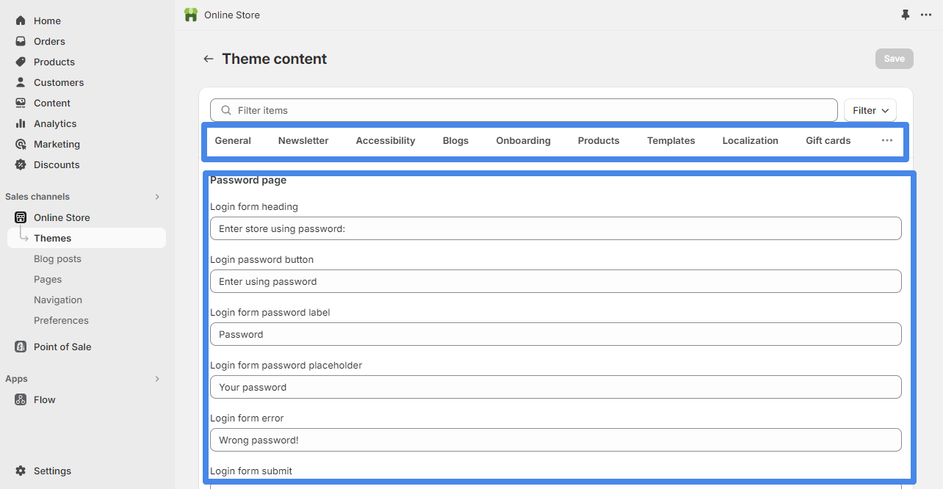Switch to the Newsletter tab
The width and height of the screenshot is (943, 489).
tap(303, 140)
